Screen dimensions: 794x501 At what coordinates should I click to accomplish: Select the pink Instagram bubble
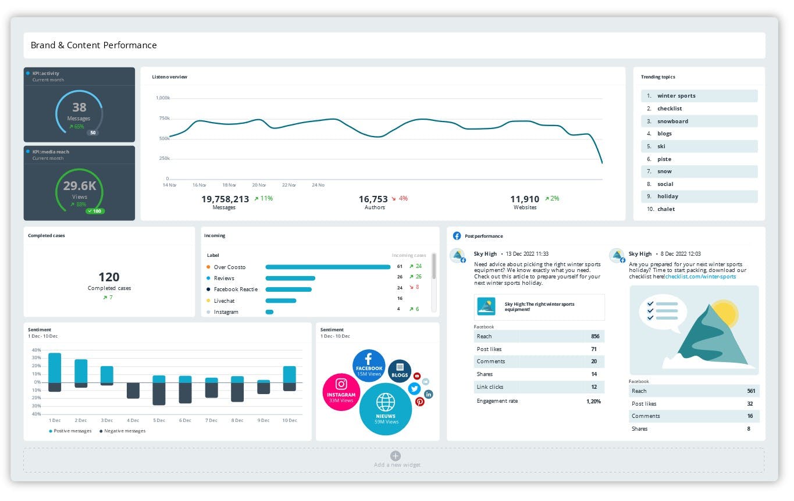(x=341, y=392)
